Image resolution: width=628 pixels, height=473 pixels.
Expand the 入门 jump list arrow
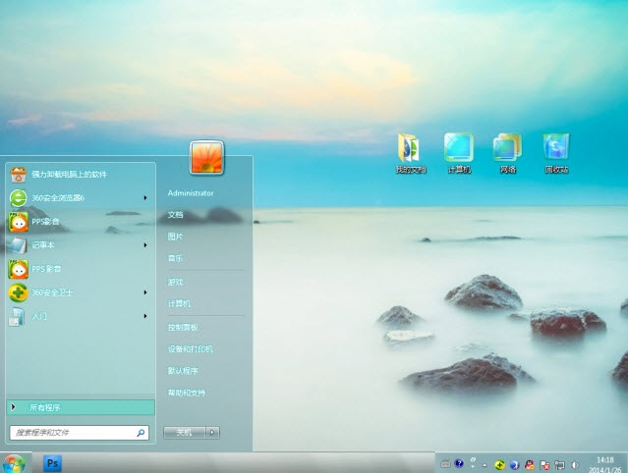click(x=145, y=316)
